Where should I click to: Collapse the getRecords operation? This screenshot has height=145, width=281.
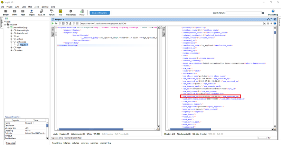pos(11,42)
